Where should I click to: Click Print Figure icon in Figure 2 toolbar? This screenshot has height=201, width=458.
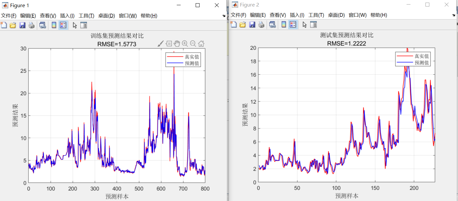tap(261, 24)
